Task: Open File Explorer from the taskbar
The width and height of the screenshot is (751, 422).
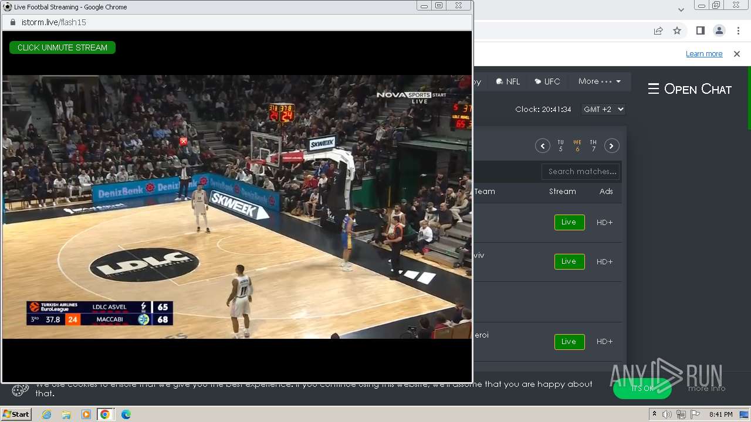Action: tap(66, 414)
